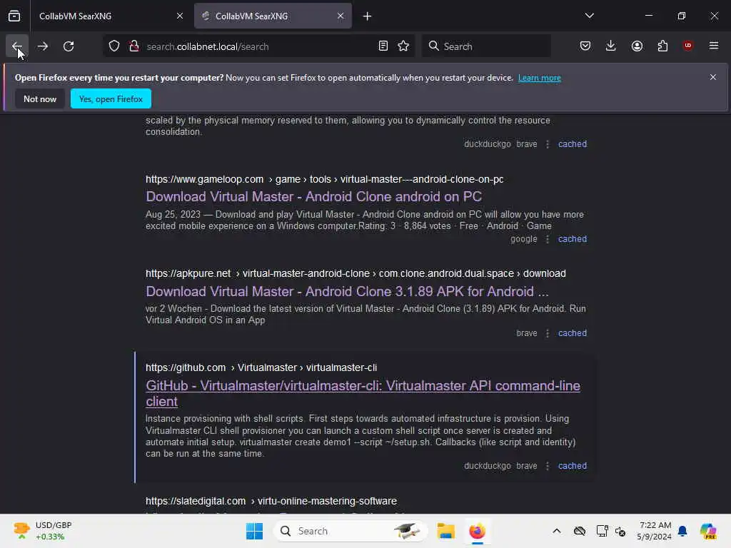Select the second CollabVM SearXNG tab
731x548 pixels.
pyautogui.click(x=273, y=16)
